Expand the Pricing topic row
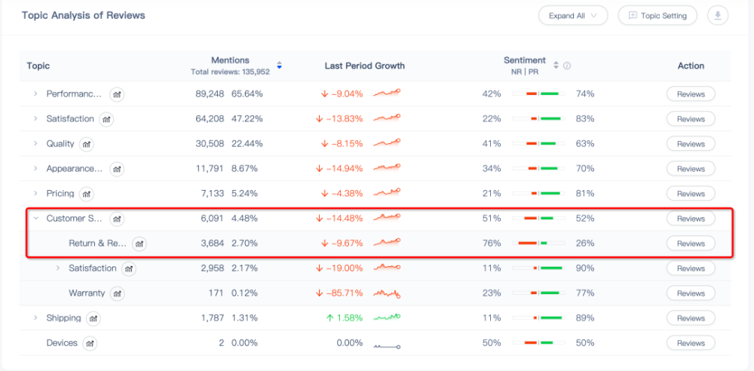The image size is (754, 371). tap(35, 194)
